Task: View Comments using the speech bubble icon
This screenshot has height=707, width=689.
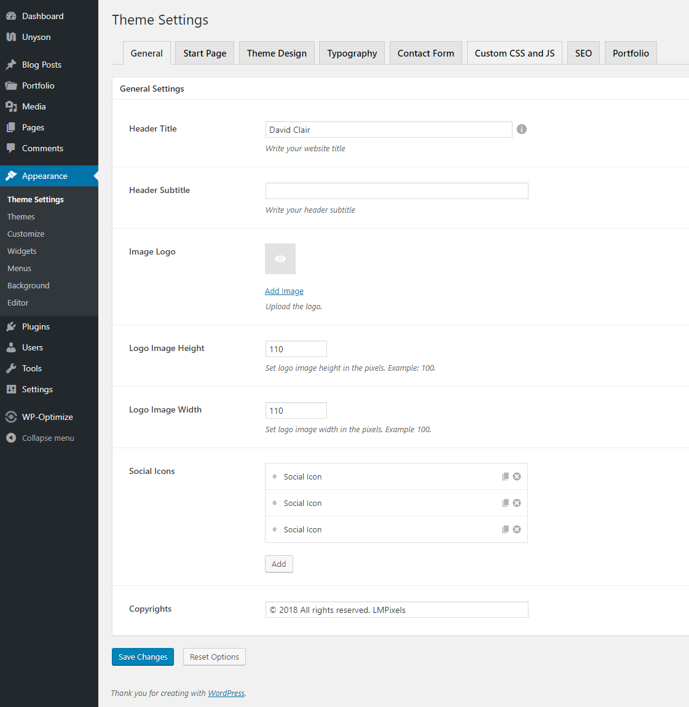Action: tap(11, 148)
